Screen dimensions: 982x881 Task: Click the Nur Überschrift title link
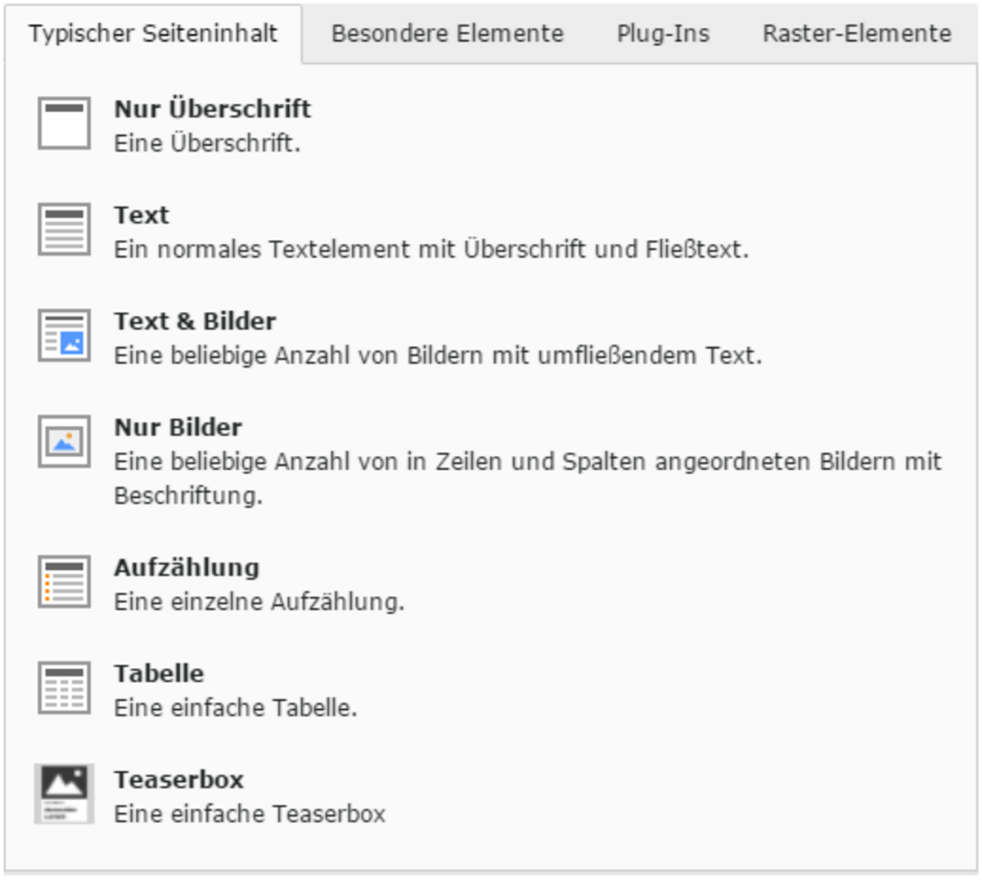pyautogui.click(x=213, y=109)
